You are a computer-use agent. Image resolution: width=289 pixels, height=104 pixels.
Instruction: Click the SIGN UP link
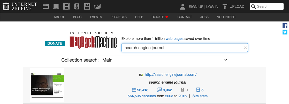tap(196, 7)
